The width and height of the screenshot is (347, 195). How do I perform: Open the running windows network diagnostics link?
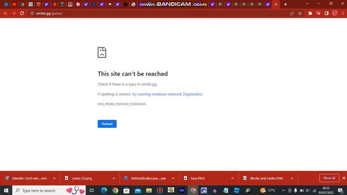(x=168, y=94)
